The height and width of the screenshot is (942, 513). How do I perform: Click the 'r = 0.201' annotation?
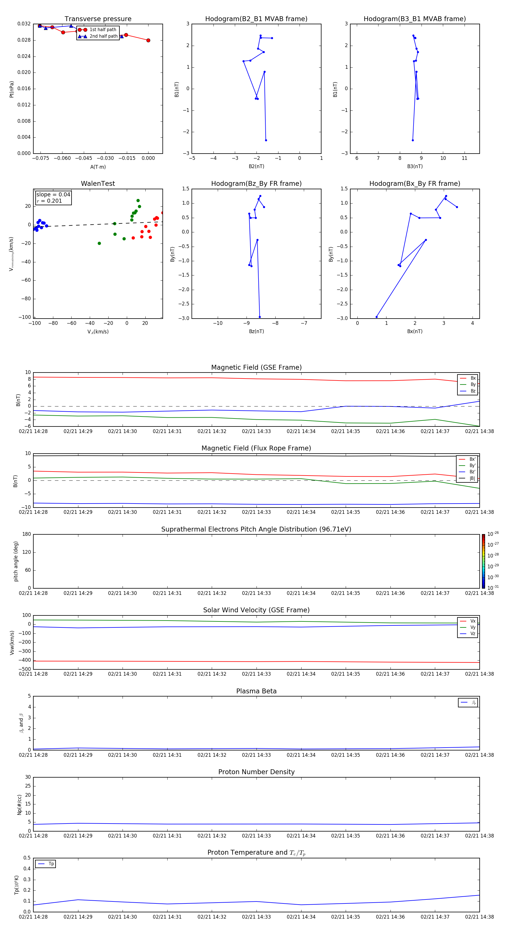pos(49,201)
